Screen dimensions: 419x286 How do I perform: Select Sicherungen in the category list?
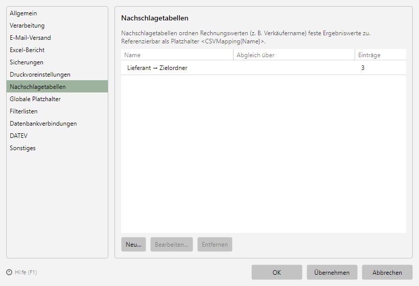click(57, 62)
